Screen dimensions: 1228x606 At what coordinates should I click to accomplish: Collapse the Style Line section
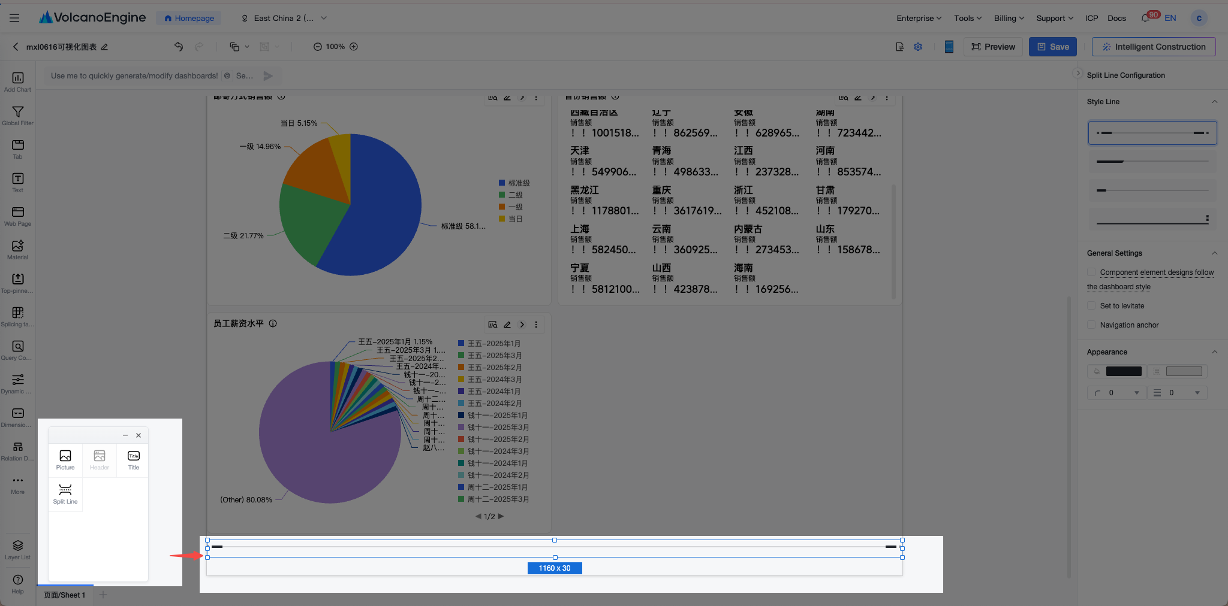[1214, 102]
